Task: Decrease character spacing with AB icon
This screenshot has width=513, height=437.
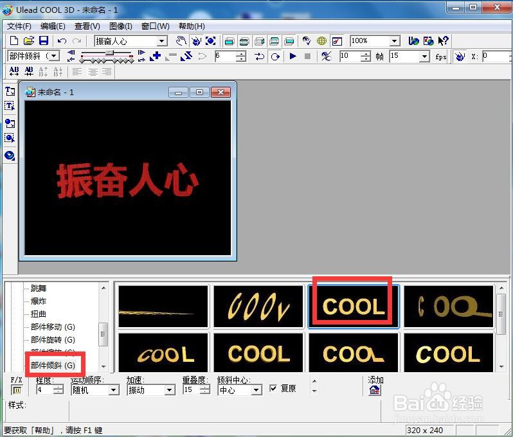Action: coord(29,71)
